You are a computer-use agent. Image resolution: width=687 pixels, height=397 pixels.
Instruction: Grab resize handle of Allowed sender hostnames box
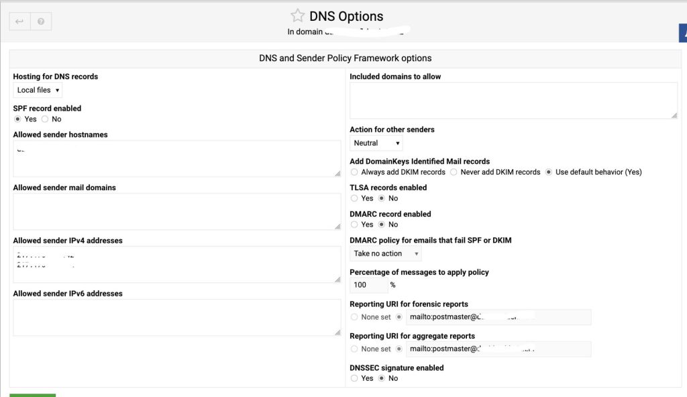point(337,174)
